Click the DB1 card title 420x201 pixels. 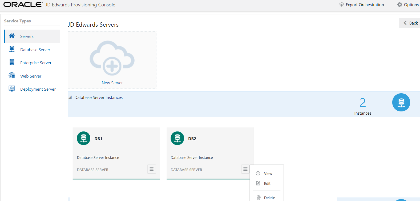(98, 139)
